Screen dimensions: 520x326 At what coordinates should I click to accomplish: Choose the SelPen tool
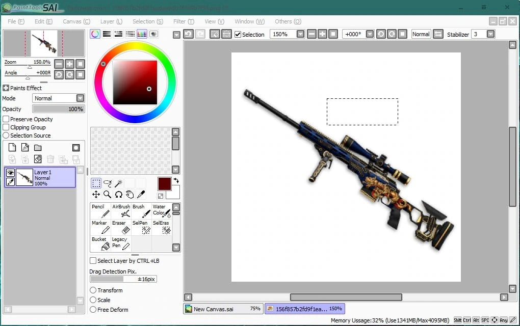pyautogui.click(x=141, y=227)
